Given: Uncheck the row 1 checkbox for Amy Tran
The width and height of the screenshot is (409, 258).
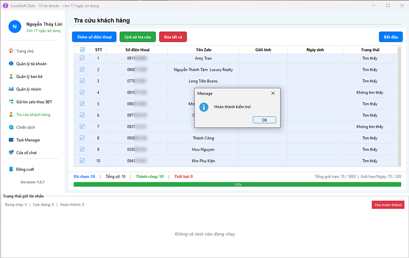Looking at the screenshot, I should pos(82,58).
